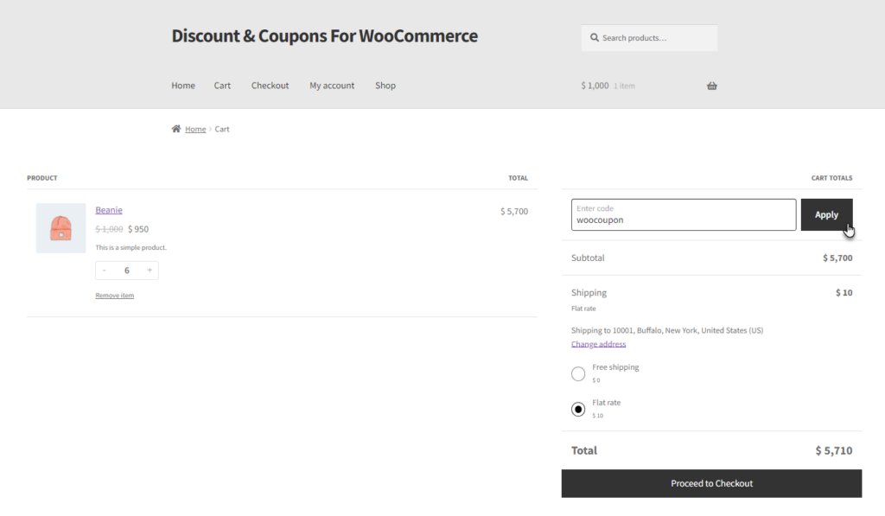Viewport: 885px width, 516px height.
Task: Go to the Cart menu item
Action: 222,86
